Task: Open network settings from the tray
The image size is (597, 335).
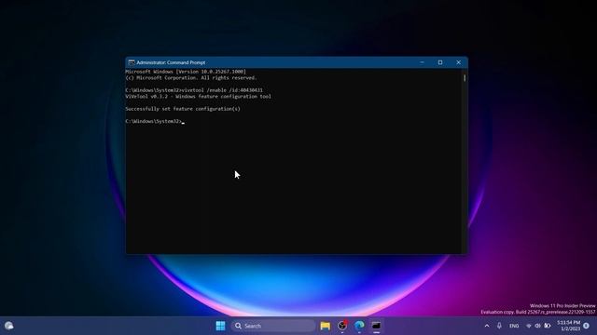Action: click(529, 326)
